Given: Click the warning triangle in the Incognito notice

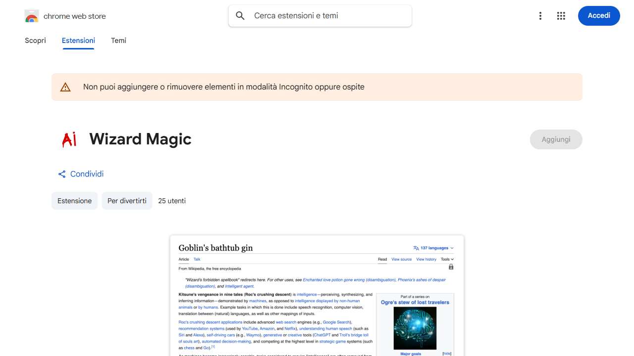Looking at the screenshot, I should click(x=65, y=87).
